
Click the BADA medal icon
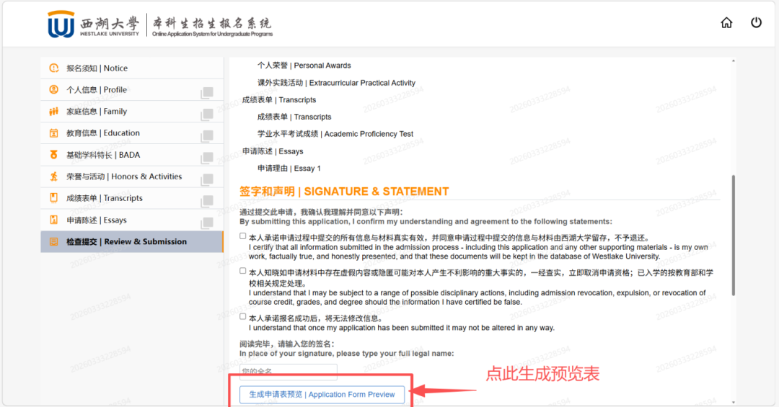pyautogui.click(x=53, y=155)
